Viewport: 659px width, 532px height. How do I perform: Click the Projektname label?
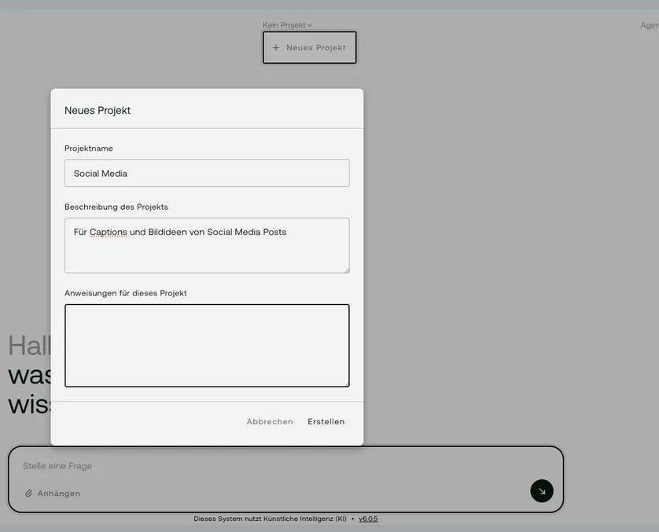[x=89, y=149]
